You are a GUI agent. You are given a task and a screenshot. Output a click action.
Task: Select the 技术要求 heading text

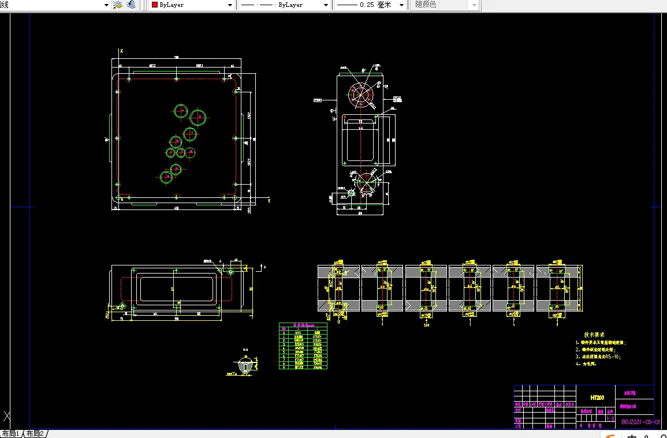click(594, 335)
